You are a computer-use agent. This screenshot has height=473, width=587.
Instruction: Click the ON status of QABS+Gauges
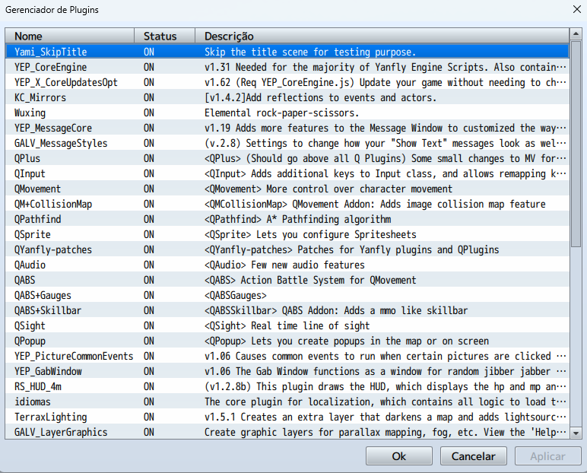(149, 296)
